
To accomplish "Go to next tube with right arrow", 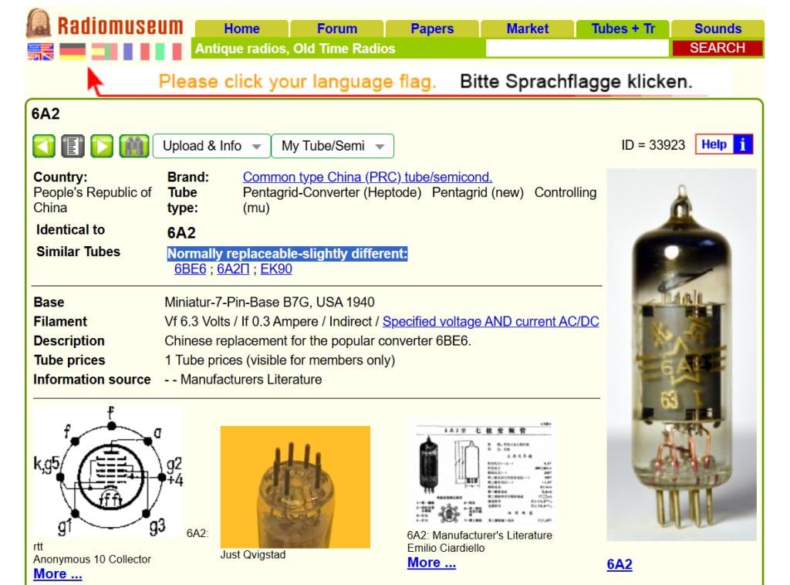I will pyautogui.click(x=102, y=146).
